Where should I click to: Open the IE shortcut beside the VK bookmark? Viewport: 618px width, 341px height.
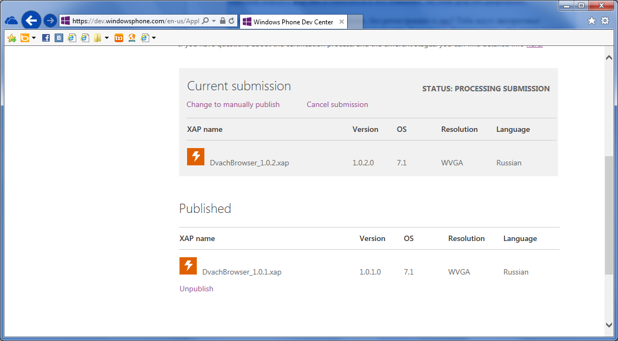coord(72,38)
